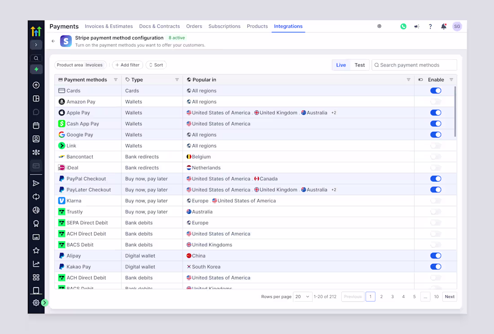Select the paper plane send icon in sidebar
The height and width of the screenshot is (334, 494).
(x=36, y=183)
